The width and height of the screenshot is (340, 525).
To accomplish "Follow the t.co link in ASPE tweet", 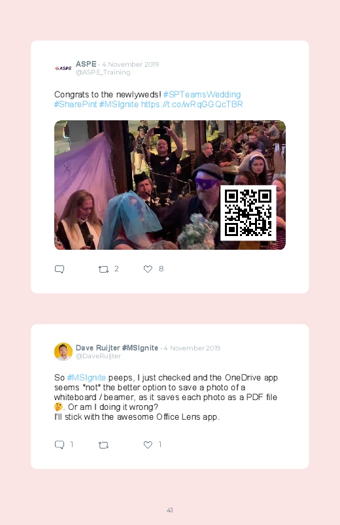I will point(192,105).
